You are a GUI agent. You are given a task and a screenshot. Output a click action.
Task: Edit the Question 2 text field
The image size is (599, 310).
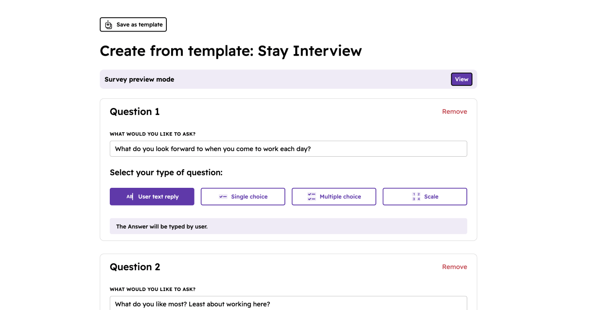pyautogui.click(x=288, y=303)
